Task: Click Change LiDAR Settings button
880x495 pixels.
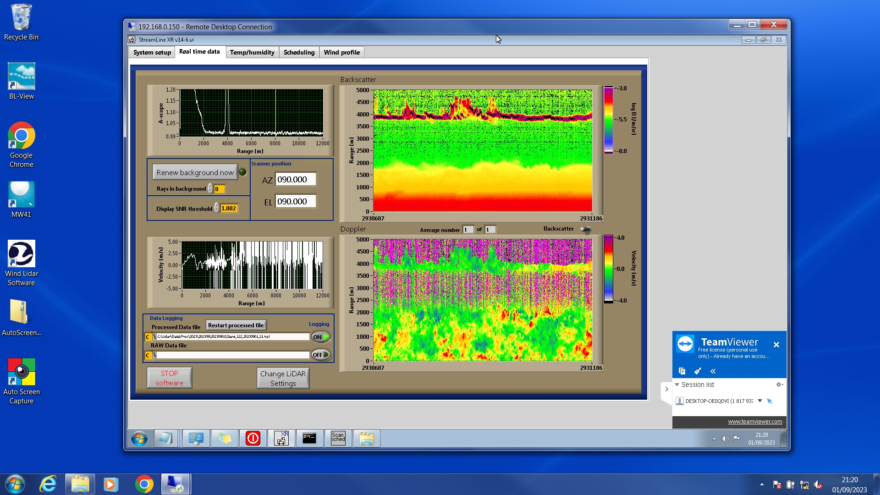Action: point(283,378)
